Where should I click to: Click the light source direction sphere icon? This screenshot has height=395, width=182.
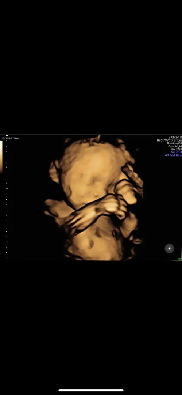170,248
